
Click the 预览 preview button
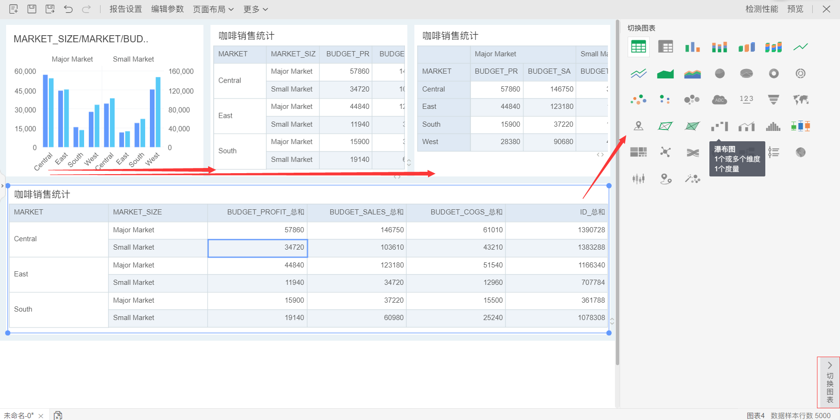(x=795, y=9)
